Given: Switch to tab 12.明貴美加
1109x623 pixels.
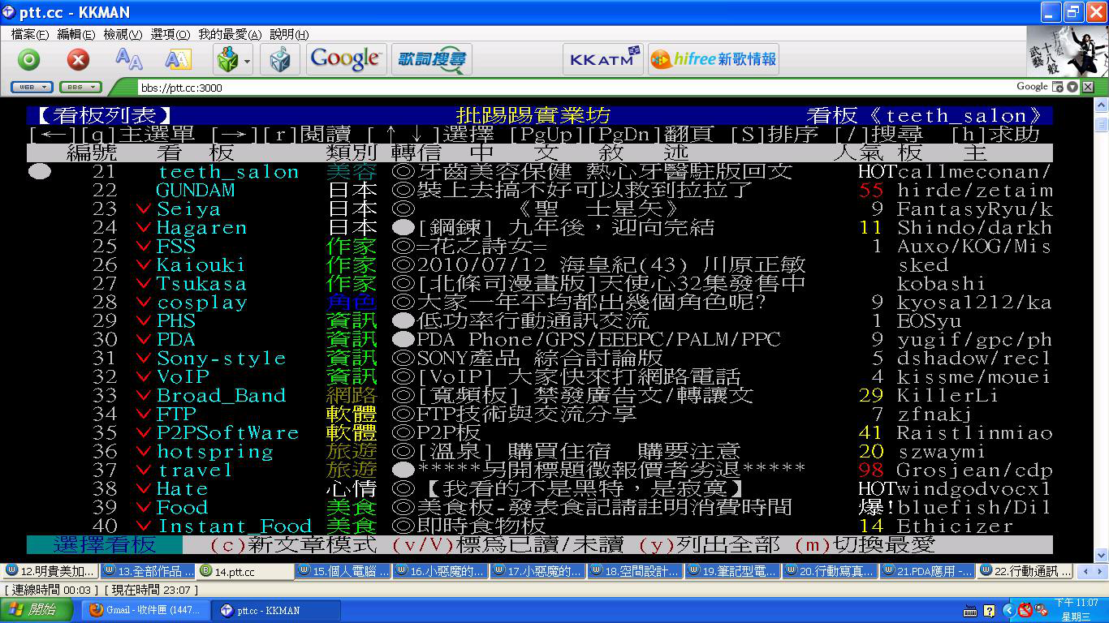Looking at the screenshot, I should [50, 571].
